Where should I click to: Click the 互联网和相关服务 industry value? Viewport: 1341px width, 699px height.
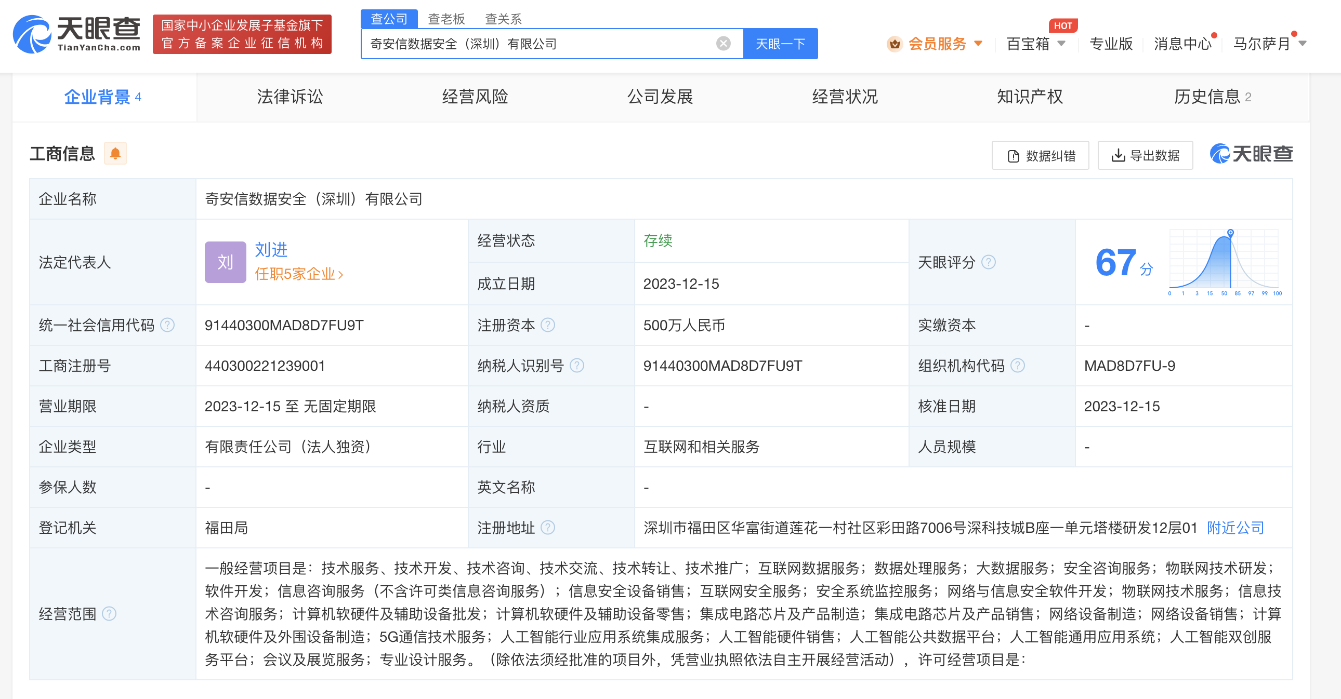[x=701, y=447]
